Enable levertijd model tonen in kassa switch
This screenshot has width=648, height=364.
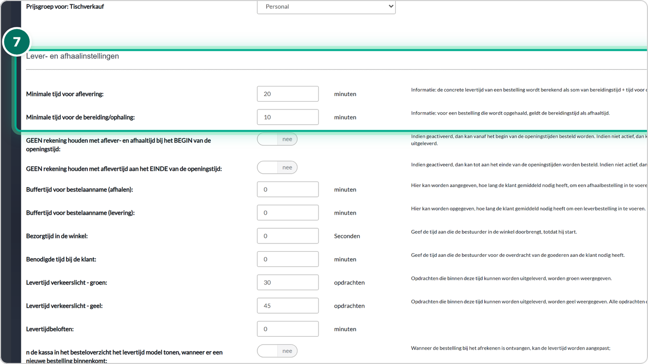[x=277, y=351]
